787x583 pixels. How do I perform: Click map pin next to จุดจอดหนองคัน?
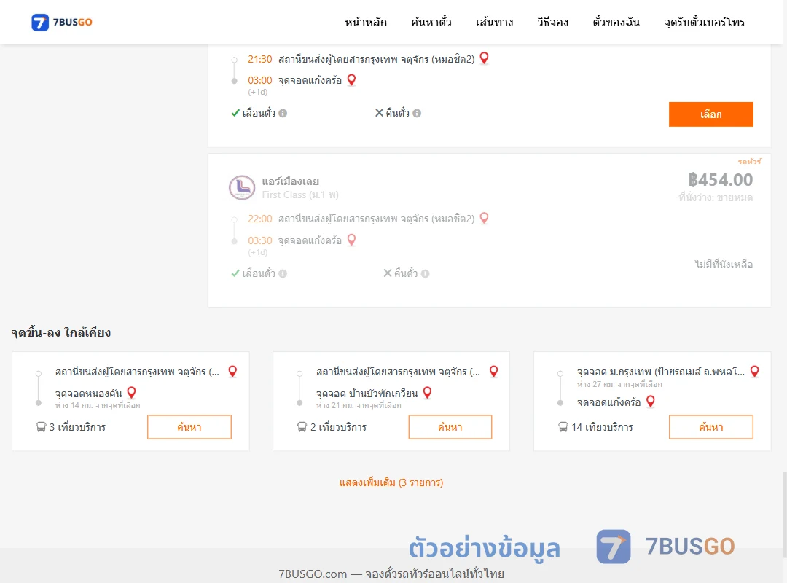[131, 393]
